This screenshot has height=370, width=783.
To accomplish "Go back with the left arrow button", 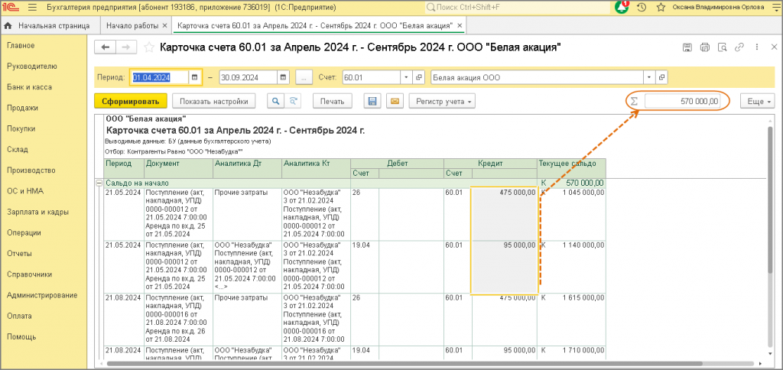I will coord(106,47).
